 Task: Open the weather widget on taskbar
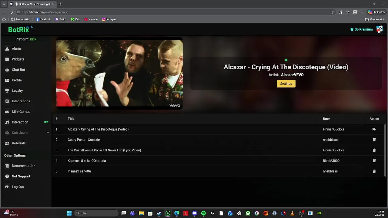pos(11,213)
